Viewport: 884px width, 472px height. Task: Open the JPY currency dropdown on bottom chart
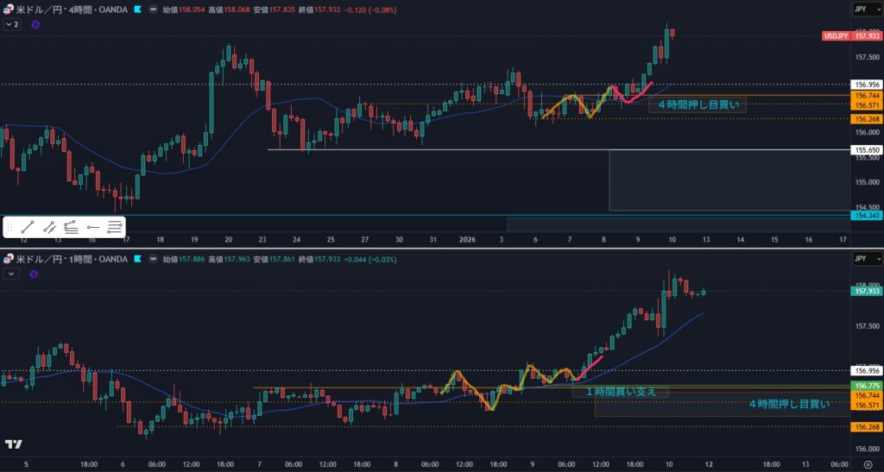[x=860, y=259]
